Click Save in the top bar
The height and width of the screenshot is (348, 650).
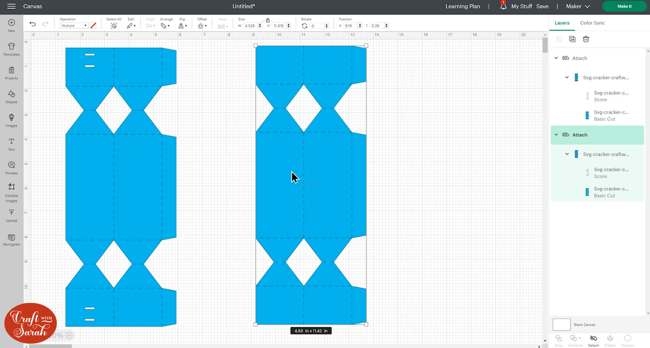click(542, 6)
